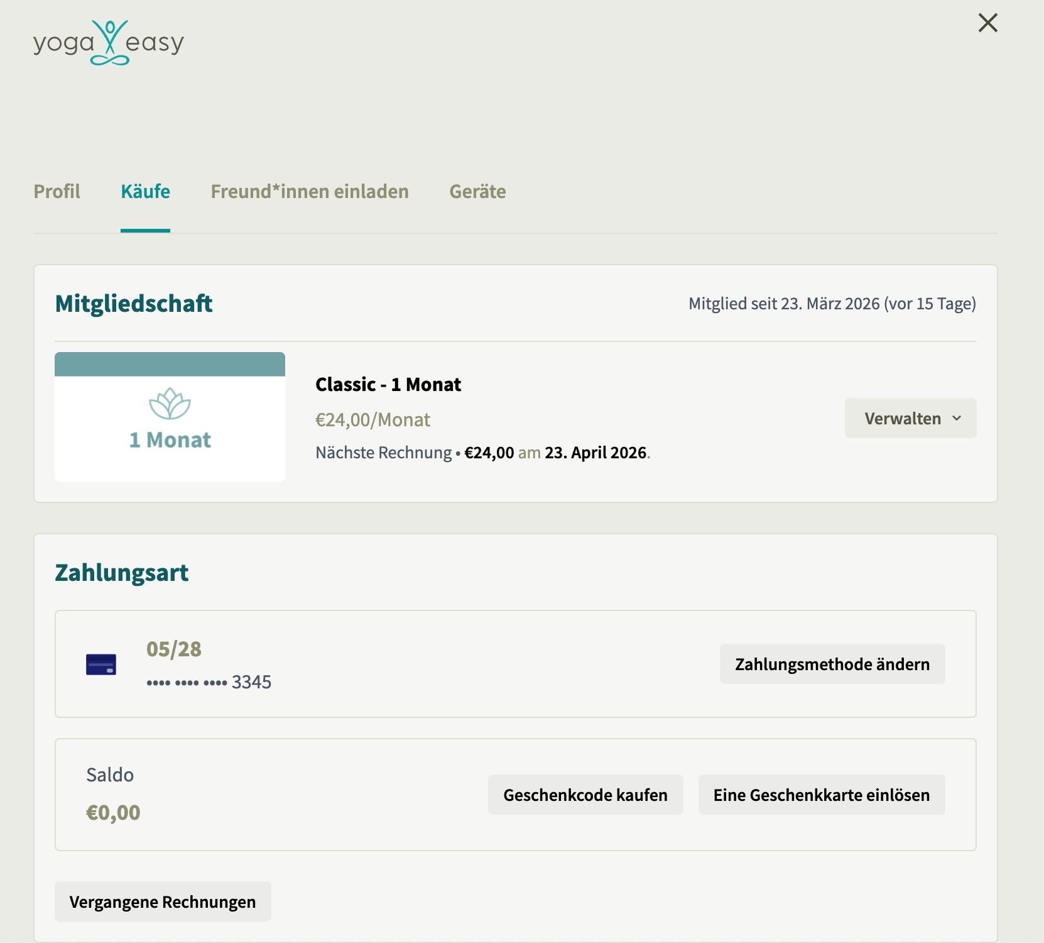Click the card number ending 3345
This screenshot has height=943, width=1044.
pos(209,682)
